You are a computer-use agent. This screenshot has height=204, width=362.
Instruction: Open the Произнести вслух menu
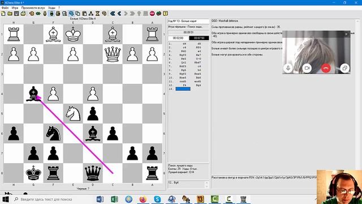click(x=33, y=7)
